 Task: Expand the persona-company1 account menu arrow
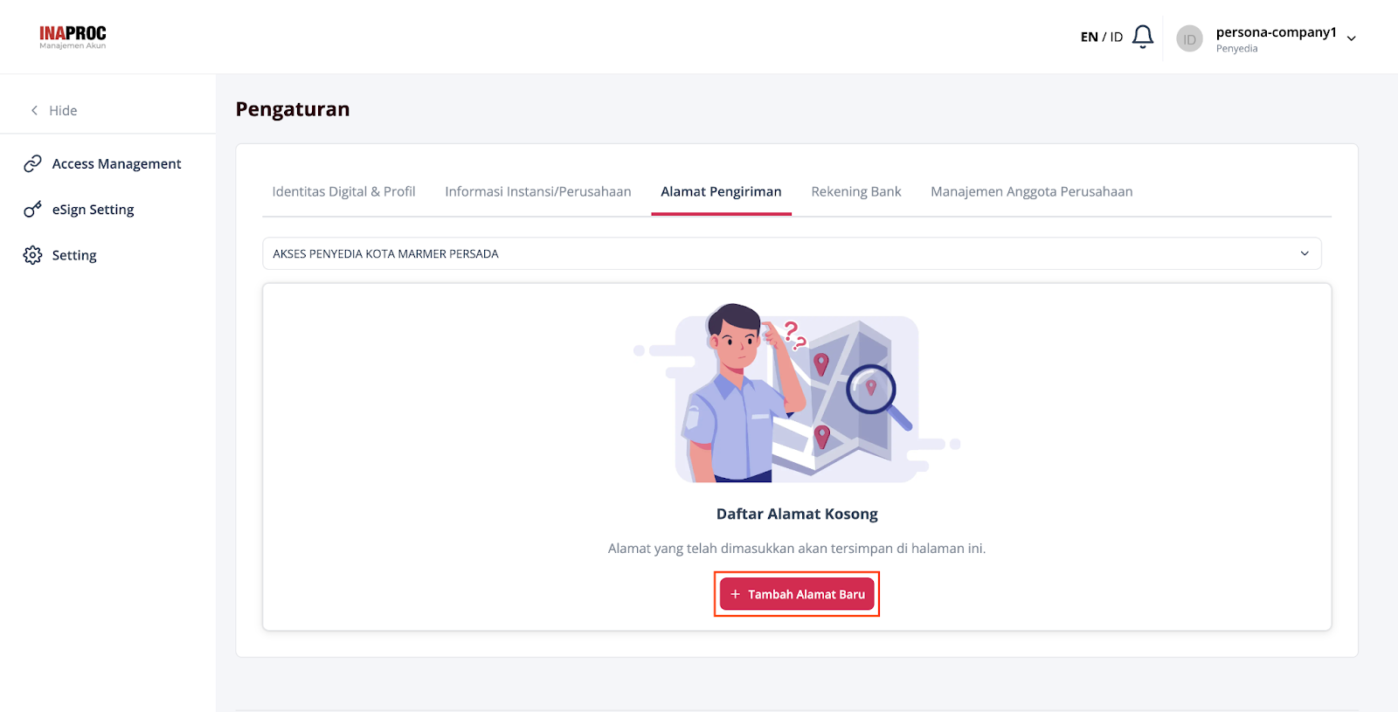click(x=1352, y=38)
